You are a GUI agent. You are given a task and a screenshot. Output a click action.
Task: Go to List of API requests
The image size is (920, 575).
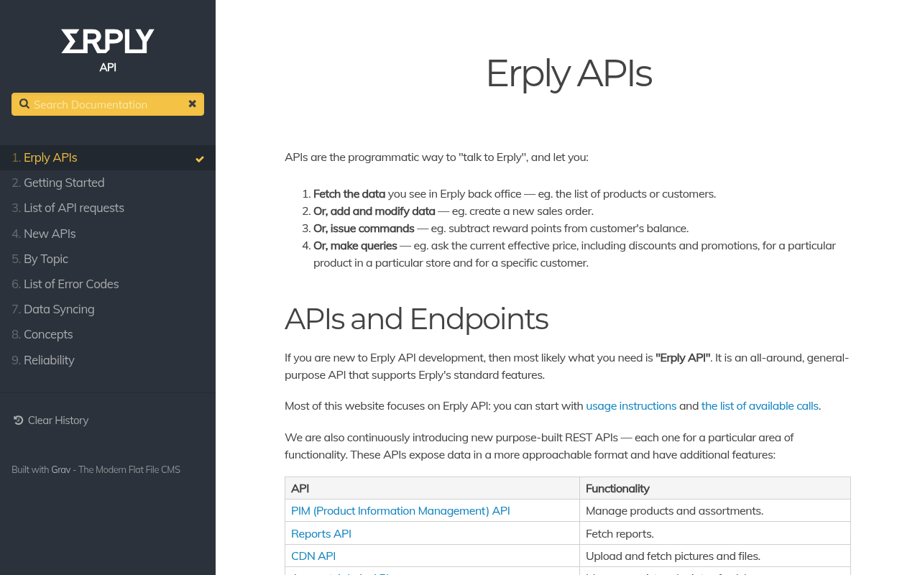108,208
